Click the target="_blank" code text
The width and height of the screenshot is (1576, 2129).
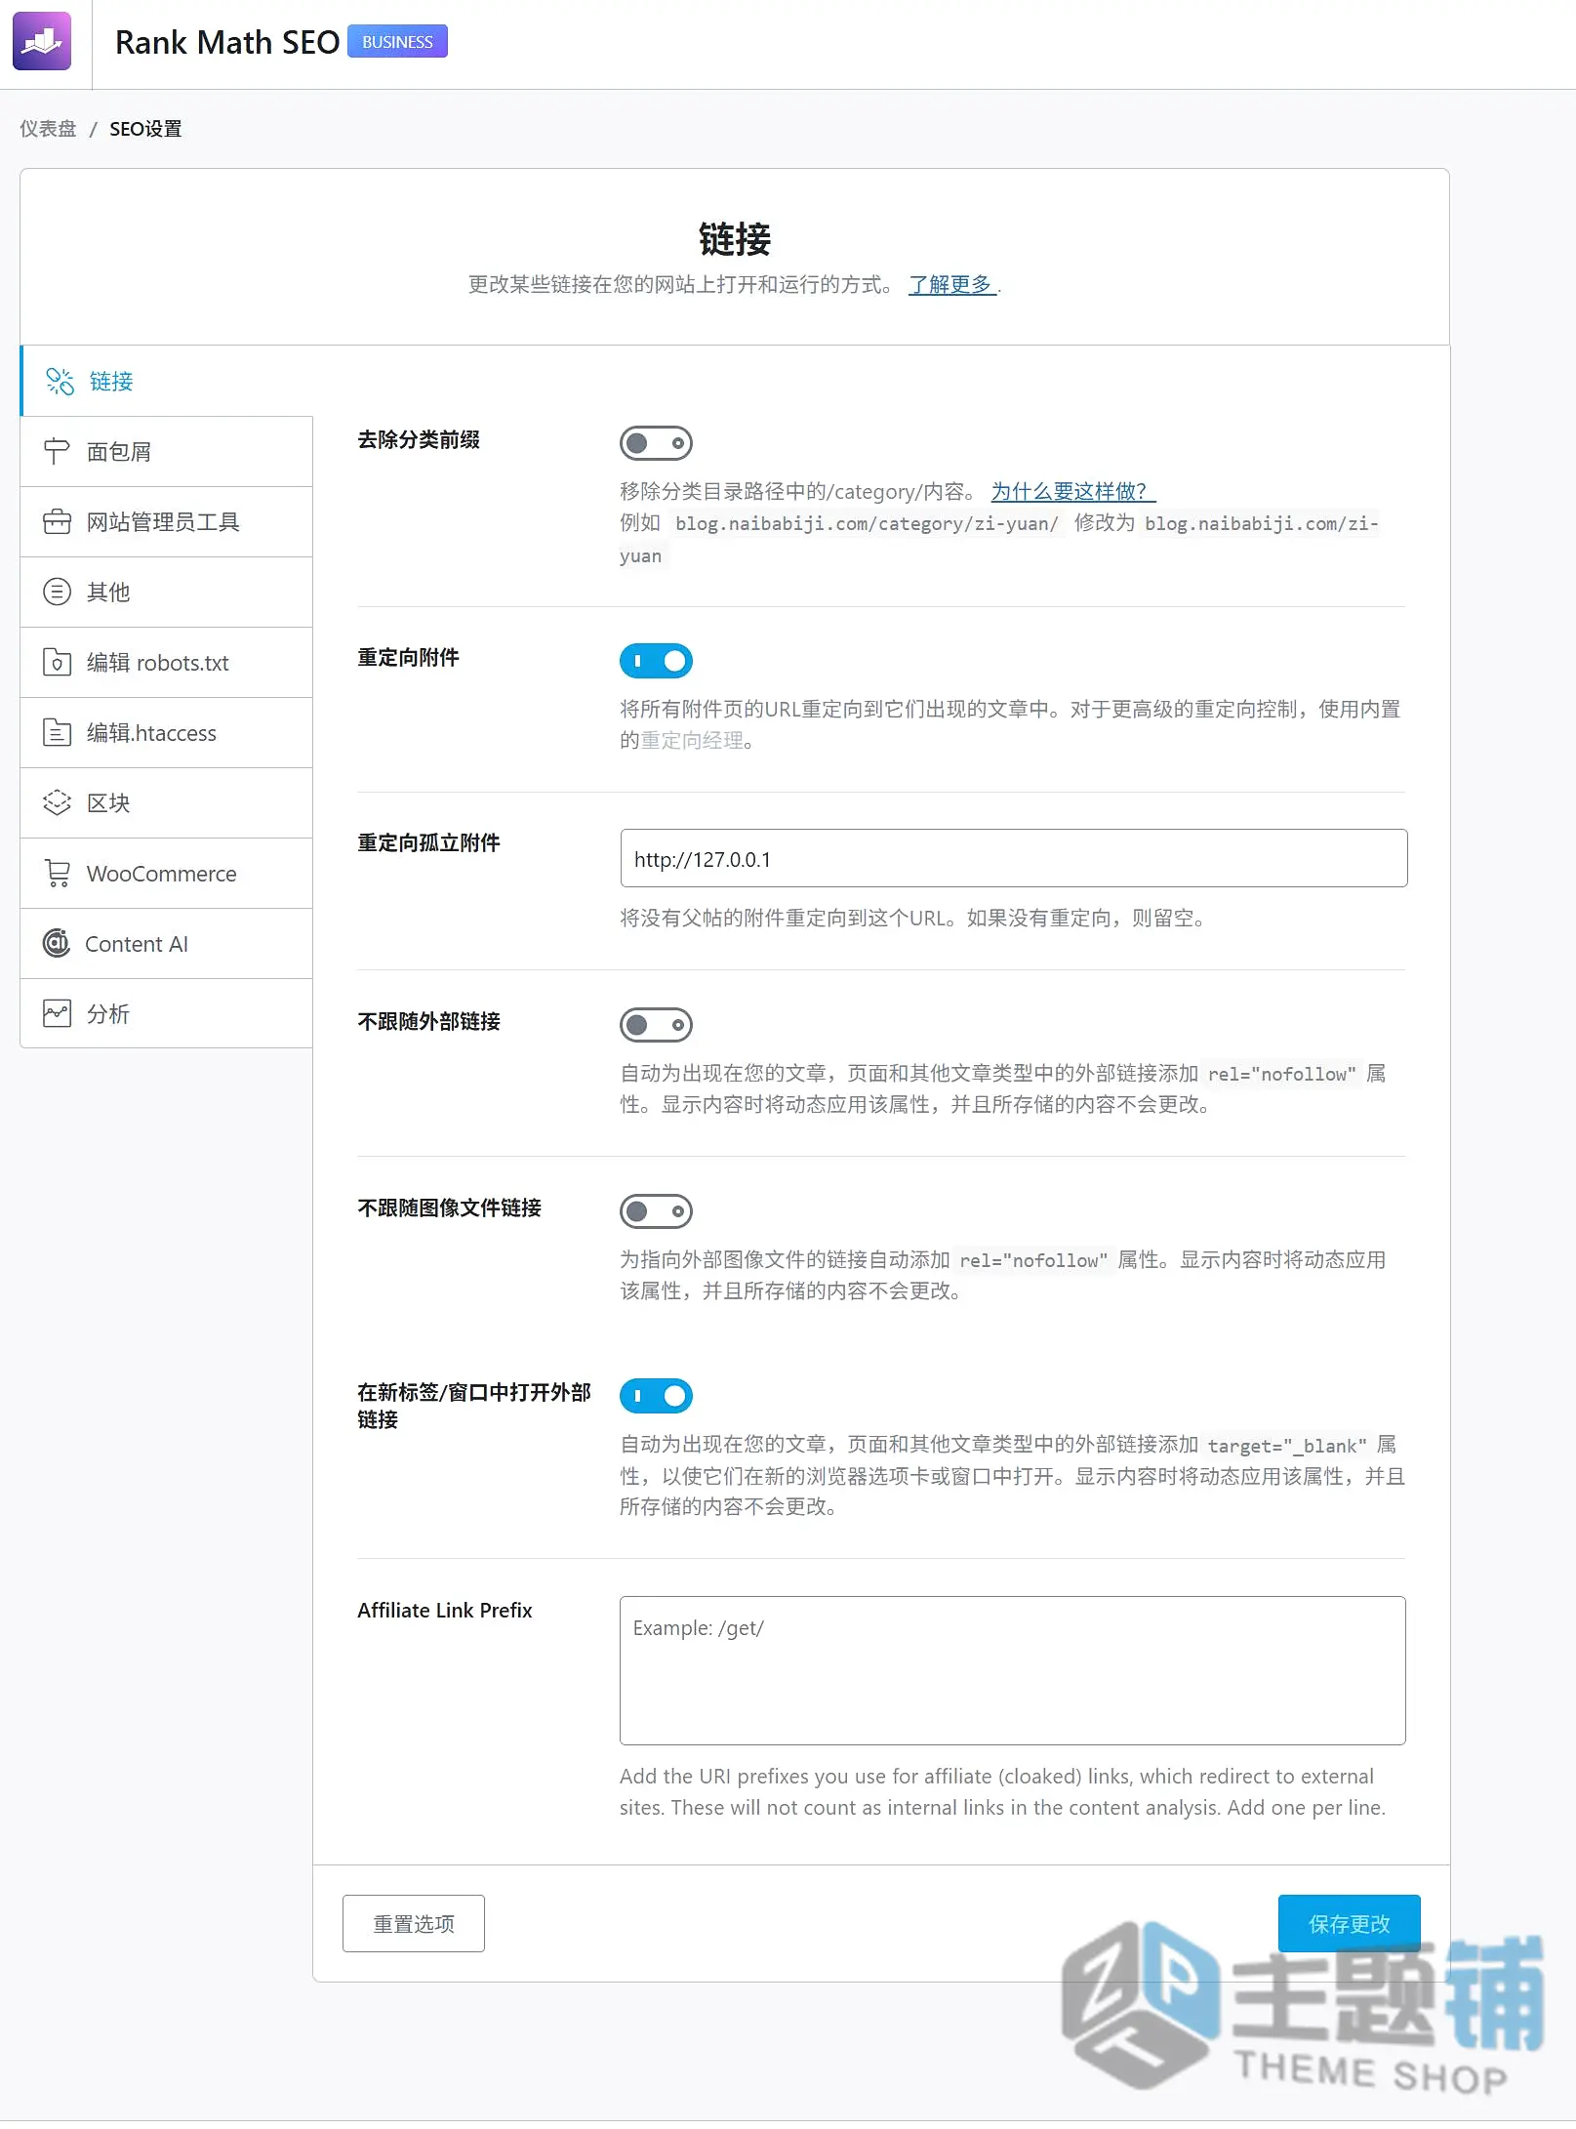click(1286, 1446)
